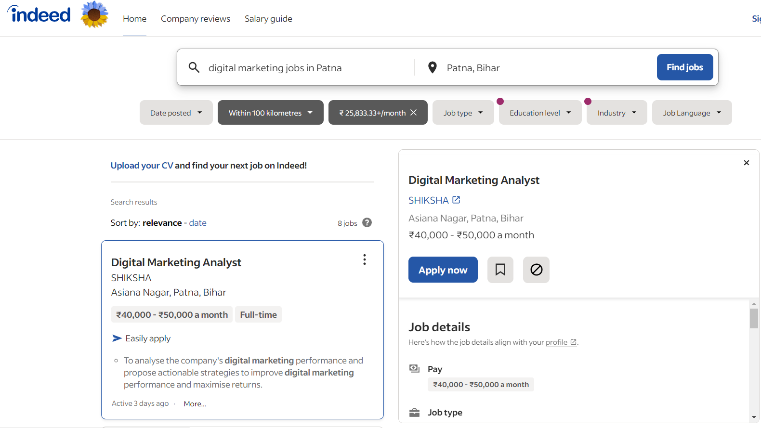Click the SHIKSHA company link in details panel

pos(429,200)
